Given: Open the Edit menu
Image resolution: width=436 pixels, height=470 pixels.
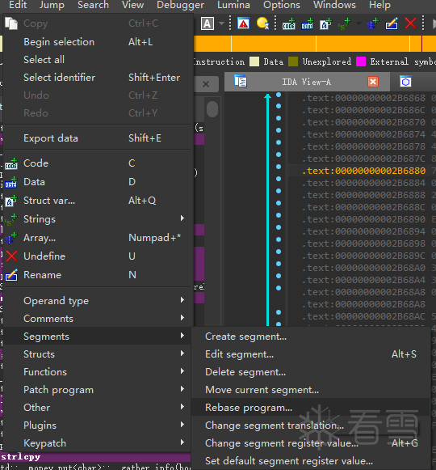Looking at the screenshot, I should click(18, 5).
